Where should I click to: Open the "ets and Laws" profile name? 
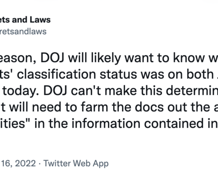pos(25,20)
